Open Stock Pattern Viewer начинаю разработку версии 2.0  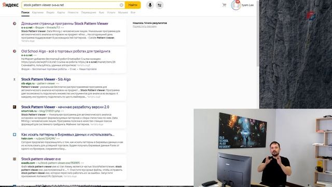pos(65,107)
